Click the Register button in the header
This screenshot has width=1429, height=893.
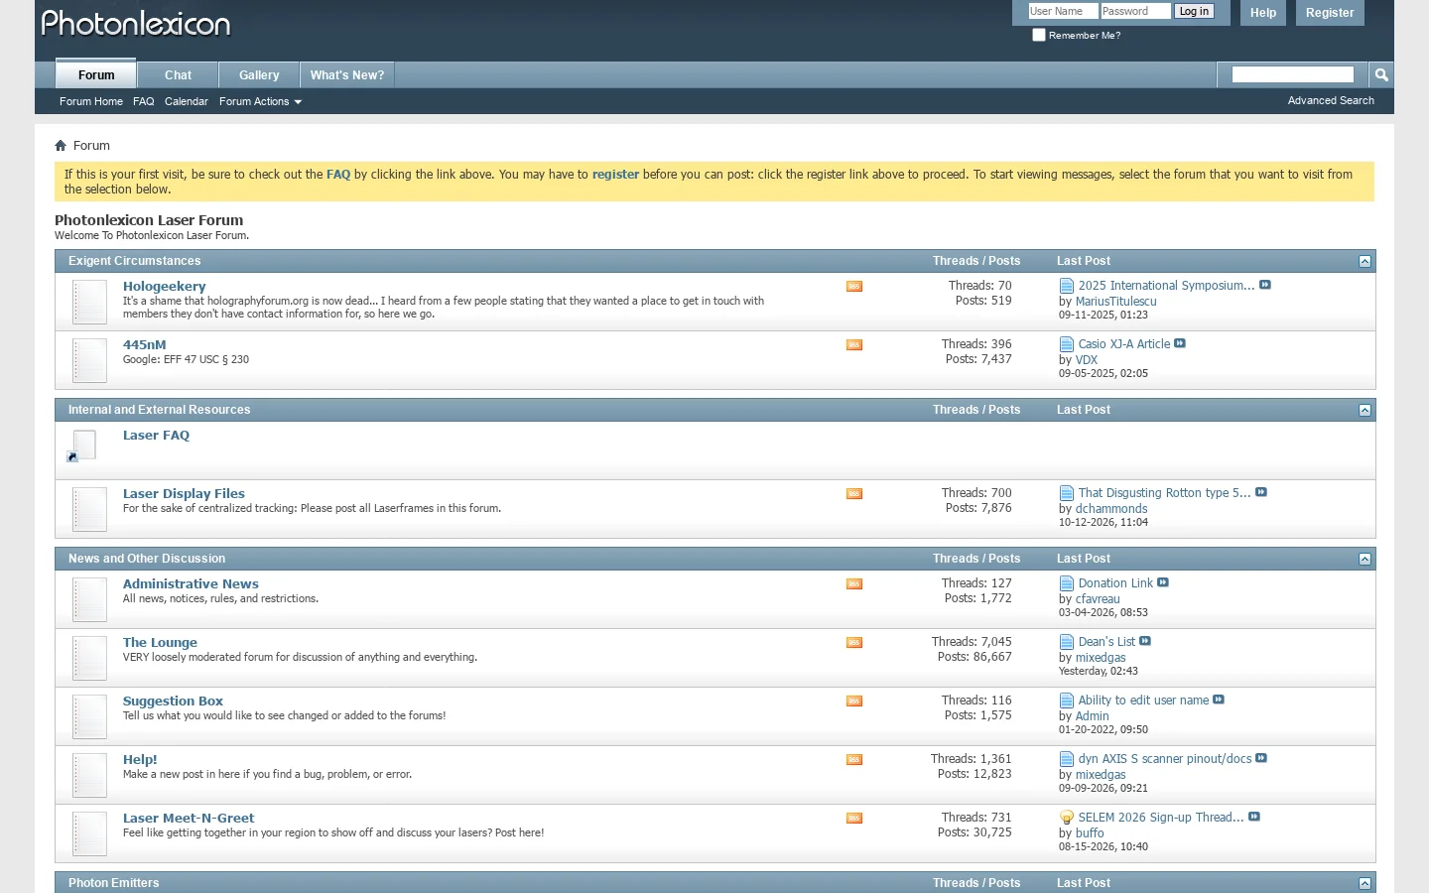1330,13
